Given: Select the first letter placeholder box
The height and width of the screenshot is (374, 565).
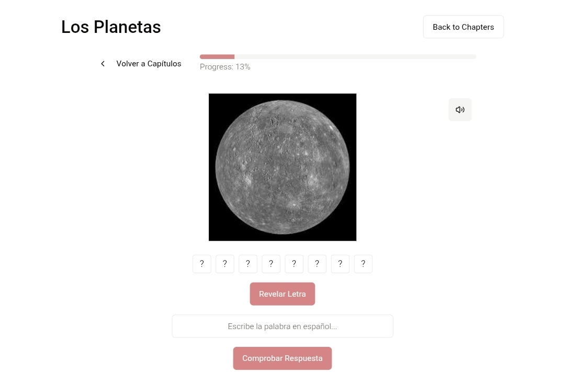Looking at the screenshot, I should coord(202,264).
